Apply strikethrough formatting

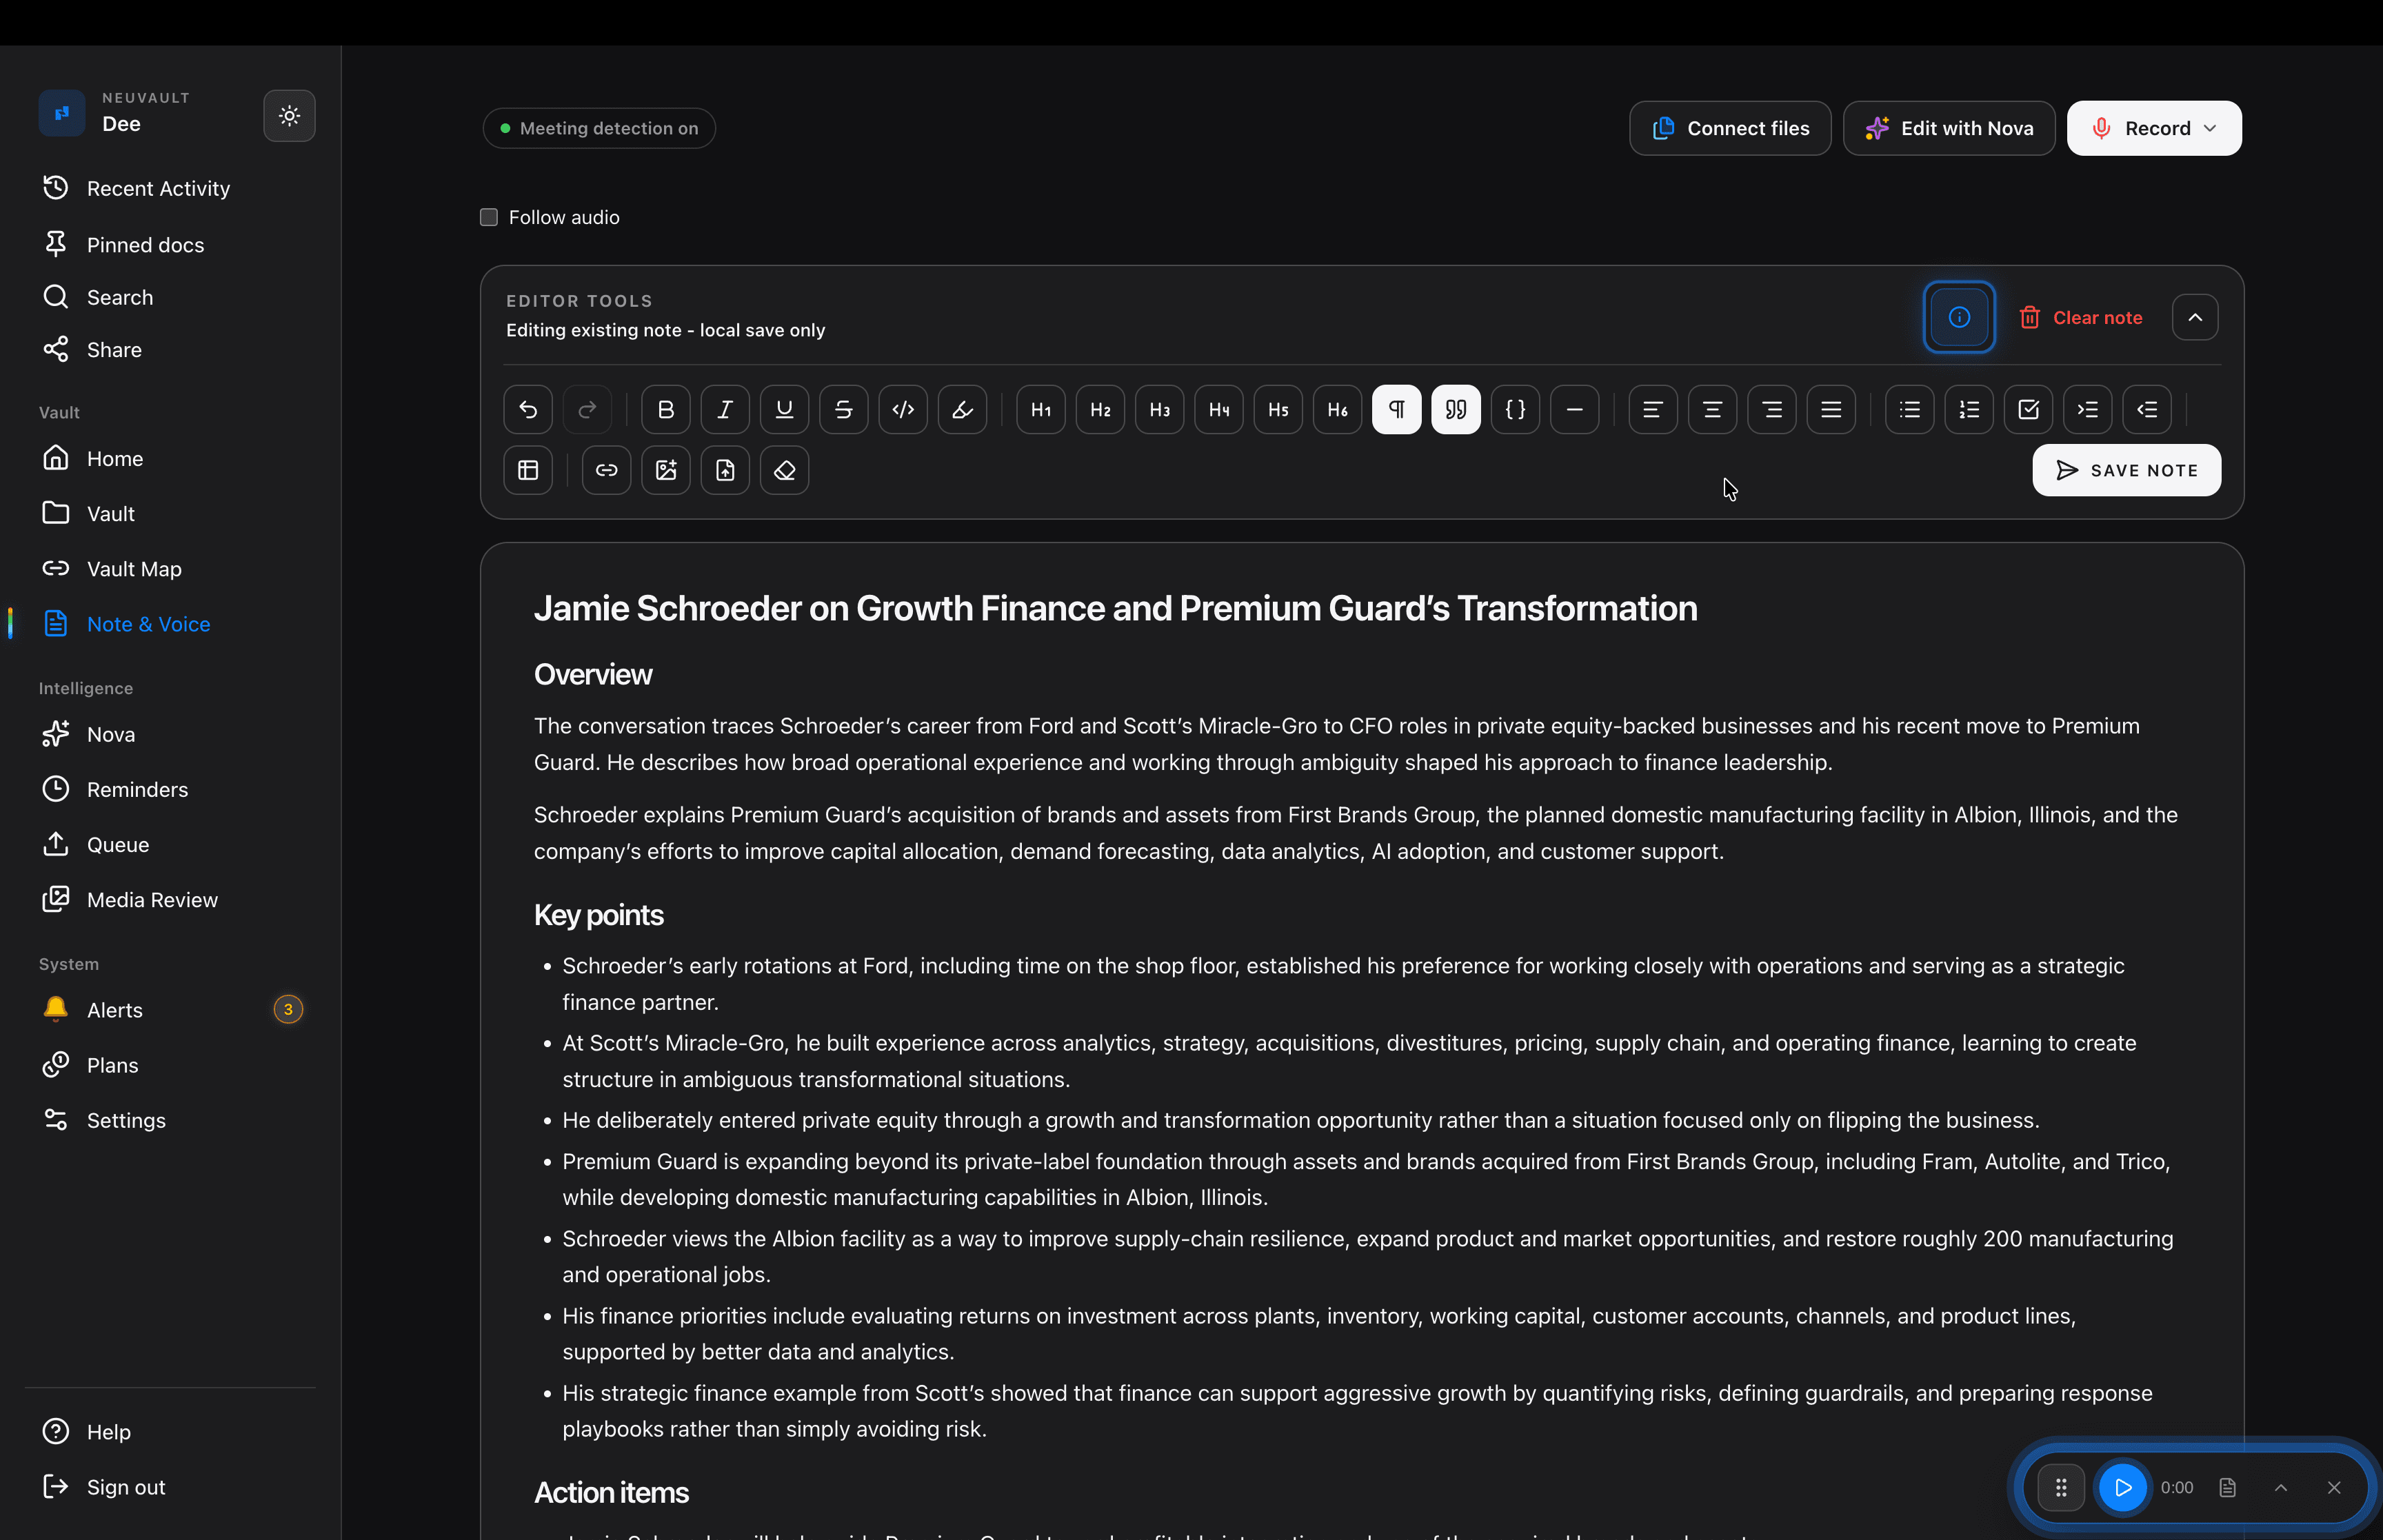point(844,409)
